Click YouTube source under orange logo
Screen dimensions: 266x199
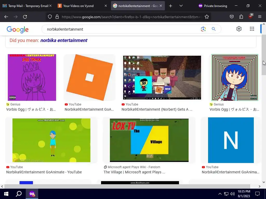(75, 104)
